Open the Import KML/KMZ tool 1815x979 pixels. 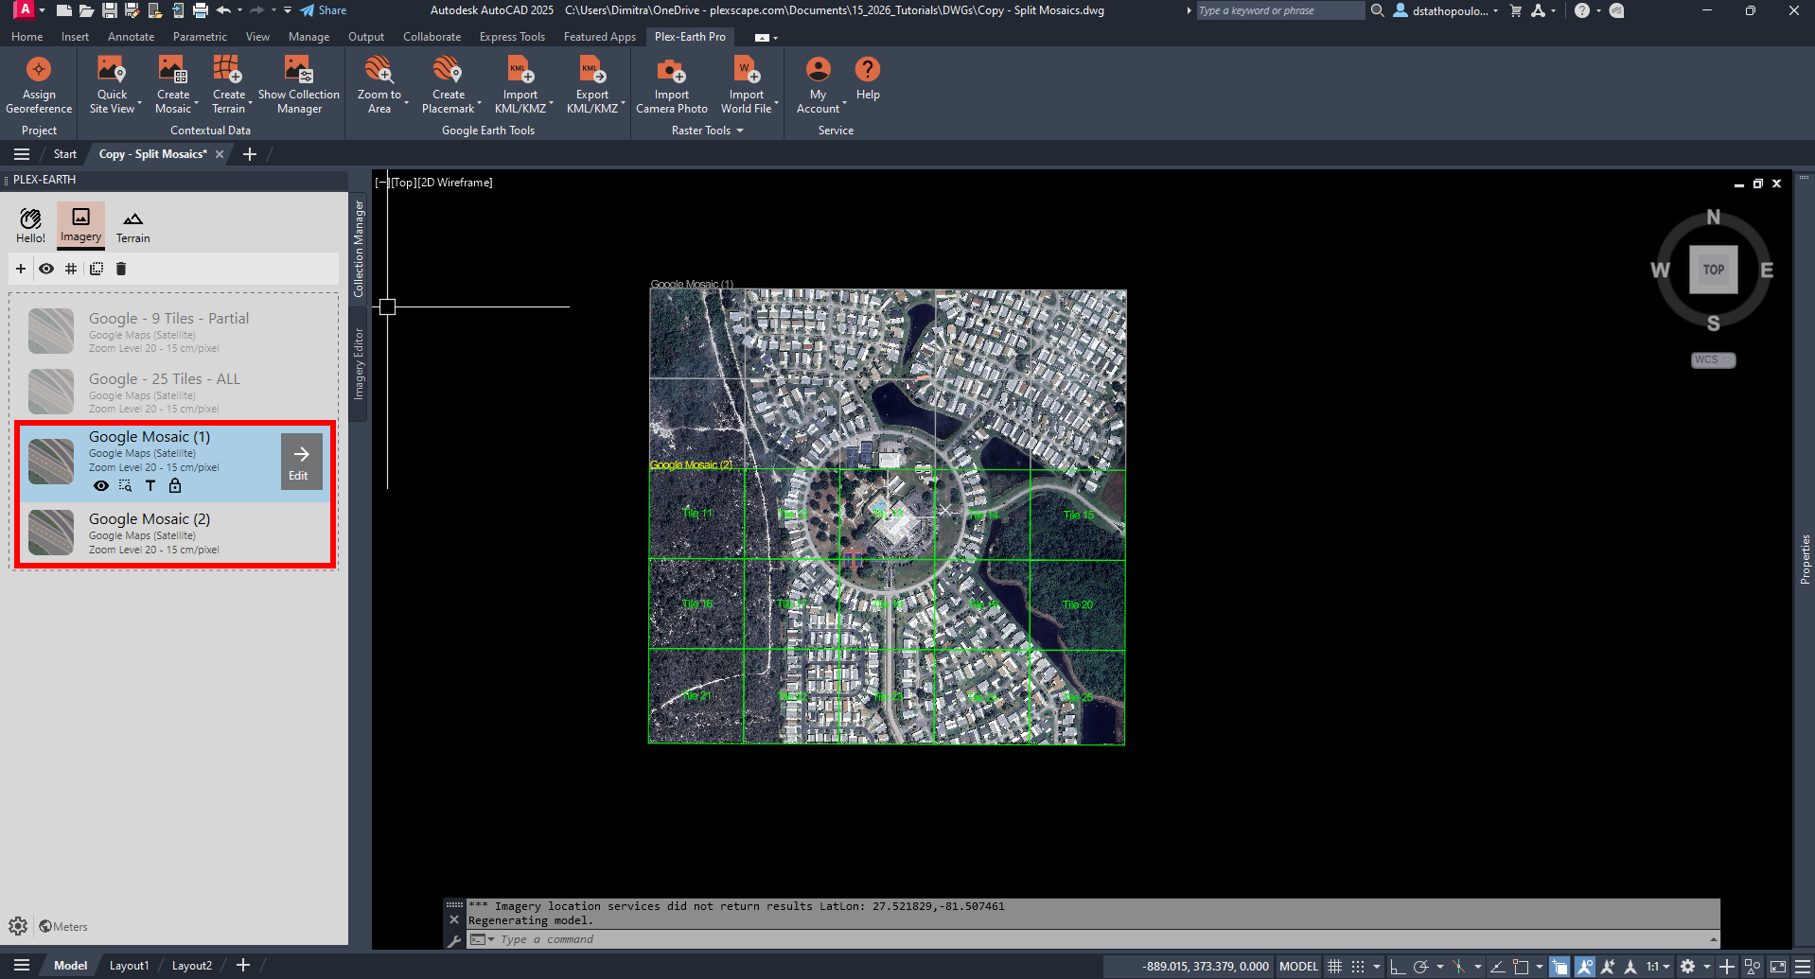(520, 83)
